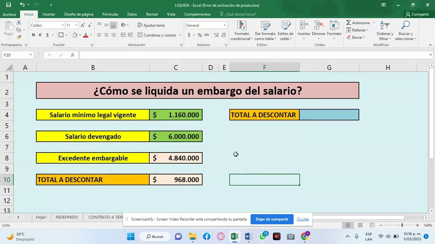
Task: Click the Undo arrow icon
Action: 22,5
